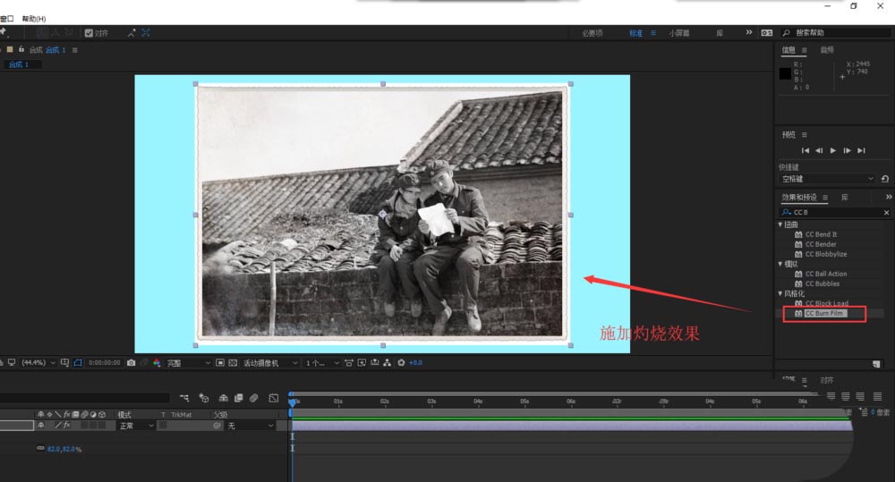
Task: Switch to the 必要项 workspace
Action: (592, 33)
